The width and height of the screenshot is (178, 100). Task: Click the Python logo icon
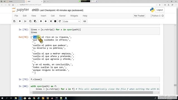(x=152, y=10)
